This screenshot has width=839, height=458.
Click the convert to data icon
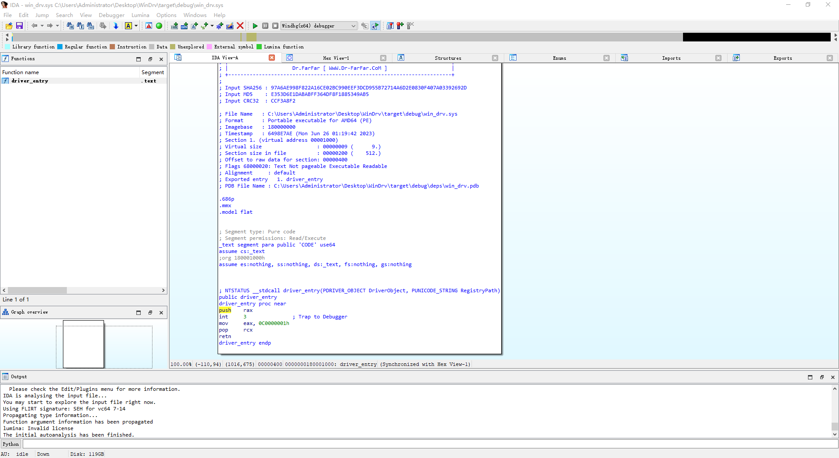point(184,26)
